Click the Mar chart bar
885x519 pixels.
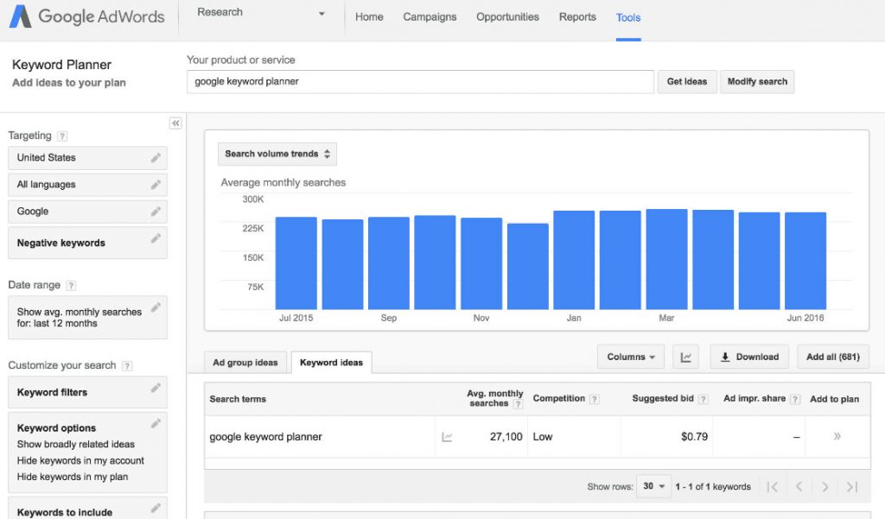click(x=666, y=259)
